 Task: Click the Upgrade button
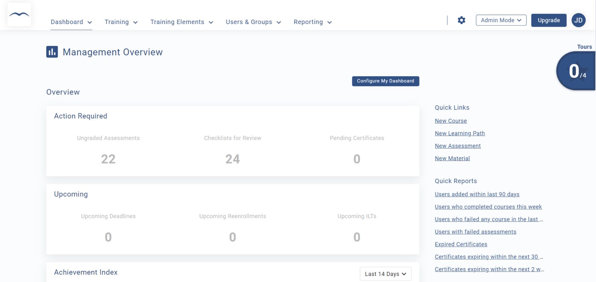point(549,20)
